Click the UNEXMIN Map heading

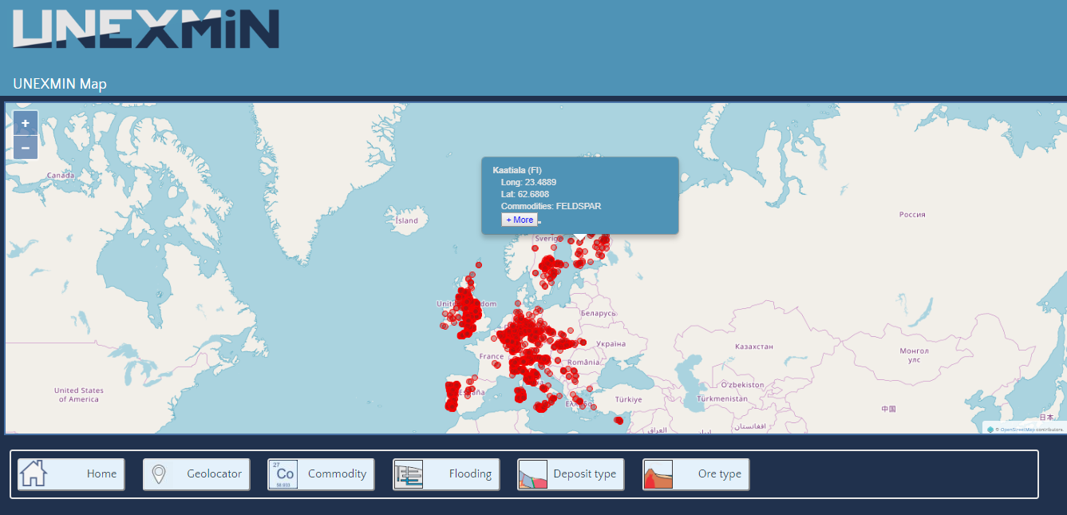[x=60, y=84]
